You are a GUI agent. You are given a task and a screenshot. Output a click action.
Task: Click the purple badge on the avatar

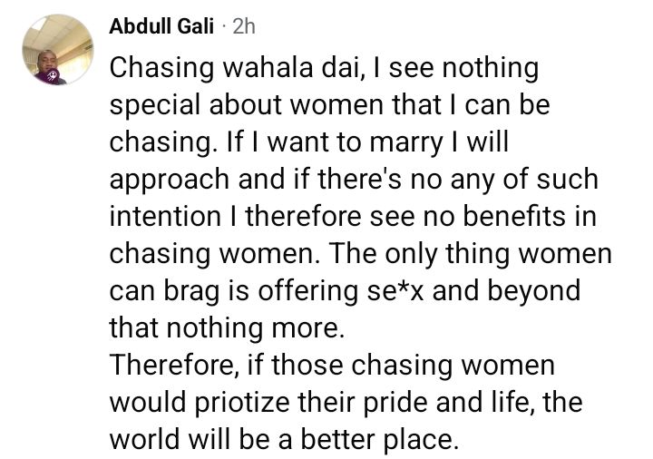(51, 76)
